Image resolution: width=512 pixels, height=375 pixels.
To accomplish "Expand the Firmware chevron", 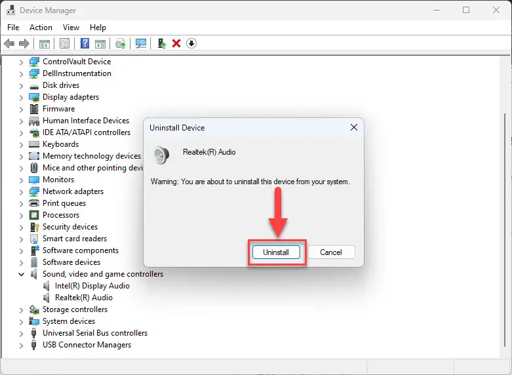I will 21,109.
